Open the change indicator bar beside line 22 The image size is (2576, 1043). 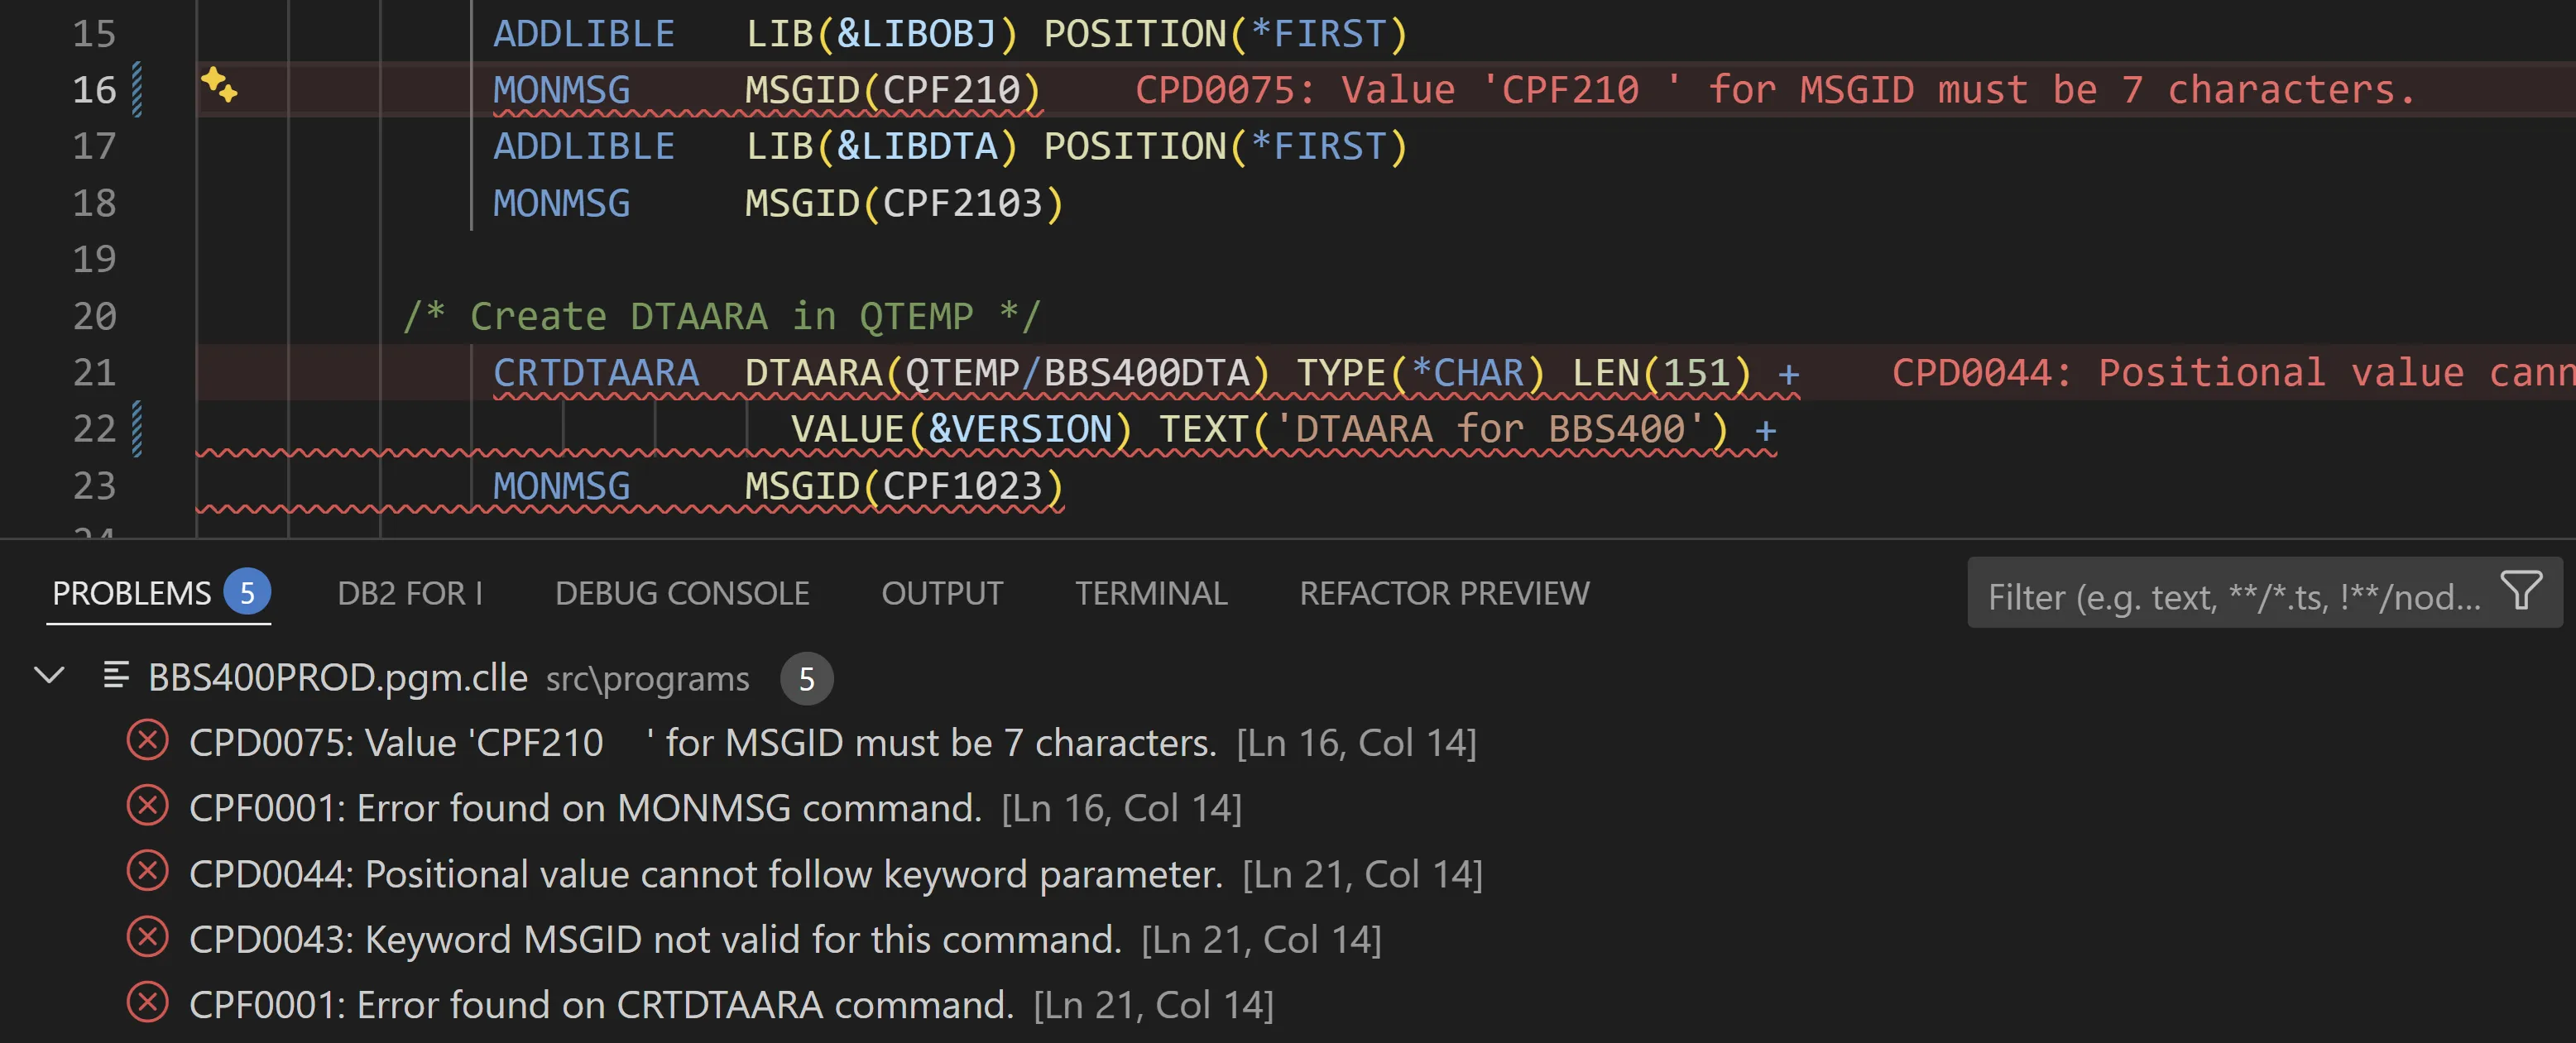pyautogui.click(x=136, y=429)
